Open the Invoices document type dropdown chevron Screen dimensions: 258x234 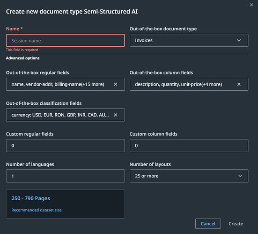pyautogui.click(x=239, y=40)
